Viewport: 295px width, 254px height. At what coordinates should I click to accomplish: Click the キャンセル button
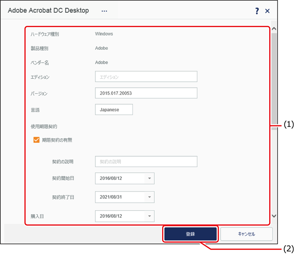[246, 234]
